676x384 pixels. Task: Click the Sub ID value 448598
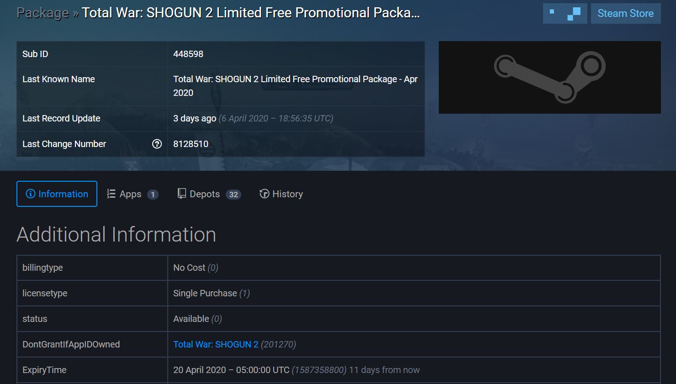188,54
